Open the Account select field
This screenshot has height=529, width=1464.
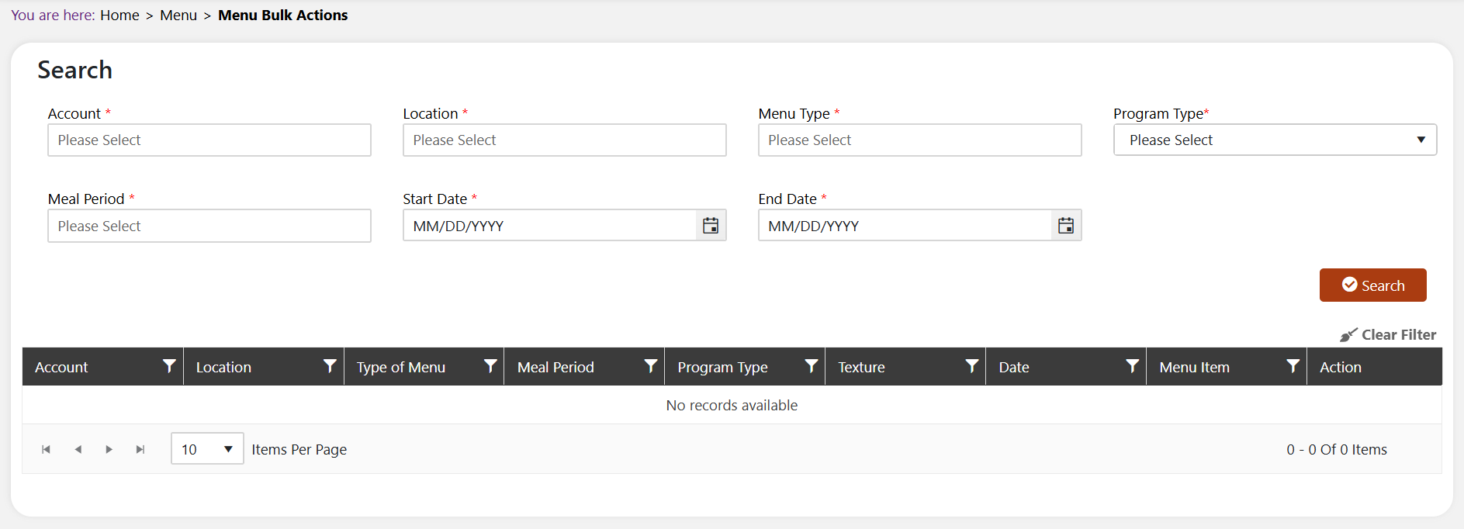coord(209,140)
